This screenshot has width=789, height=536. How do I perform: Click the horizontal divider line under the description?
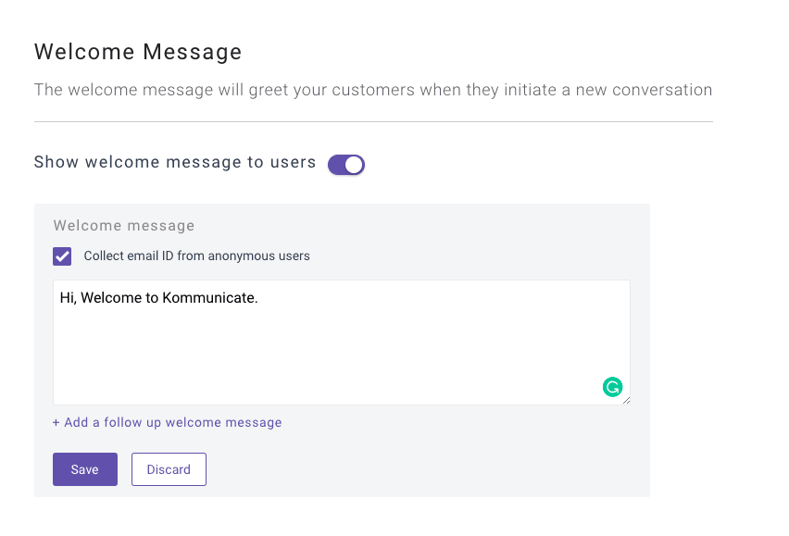(373, 121)
